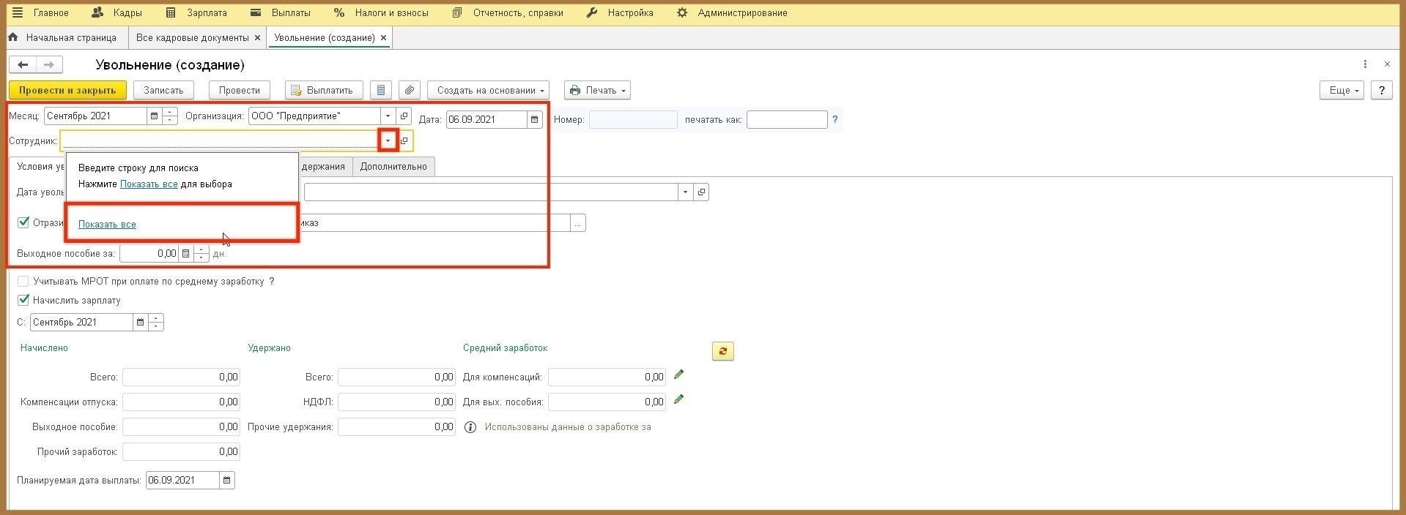Screen dimensions: 1406x515
Task: Switch to the Дополнительно tab
Action: pos(393,167)
